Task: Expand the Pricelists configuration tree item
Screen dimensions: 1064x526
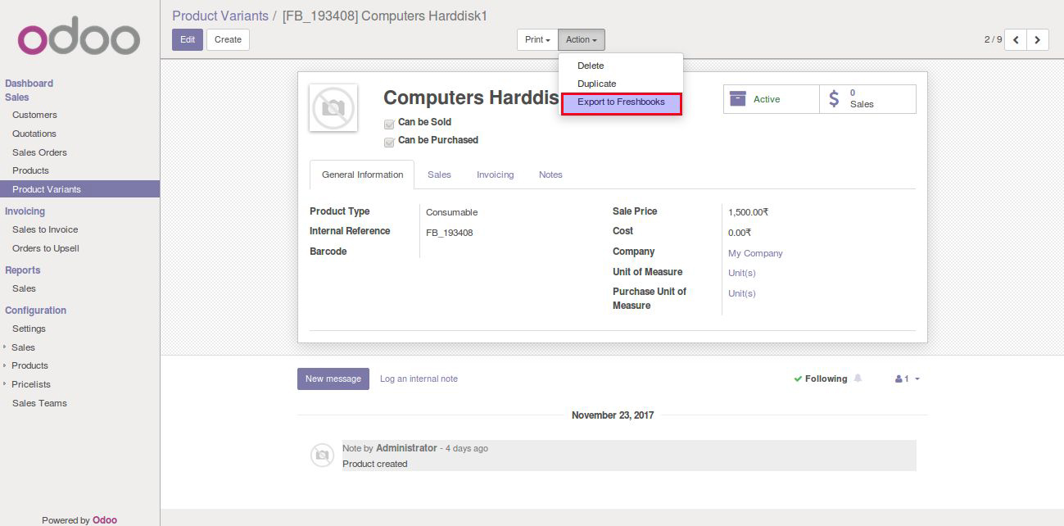Action: click(x=5, y=384)
